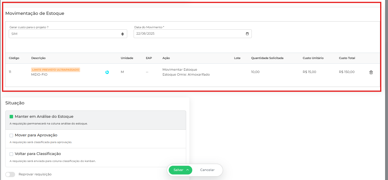388x180 pixels.
Task: Delete the MEIO-FIO row using trash icon
Action: point(371,72)
